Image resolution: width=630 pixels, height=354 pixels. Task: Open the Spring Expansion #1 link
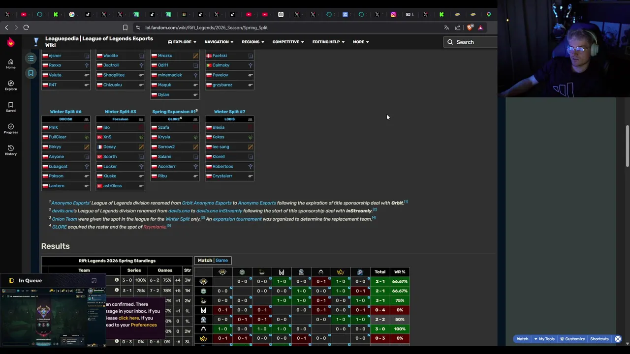coord(174,112)
